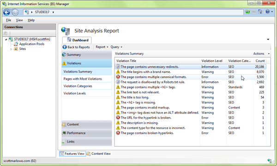Image resolution: width=277 pixels, height=166 pixels.
Task: Open the File menu
Action: [x=8, y=20]
